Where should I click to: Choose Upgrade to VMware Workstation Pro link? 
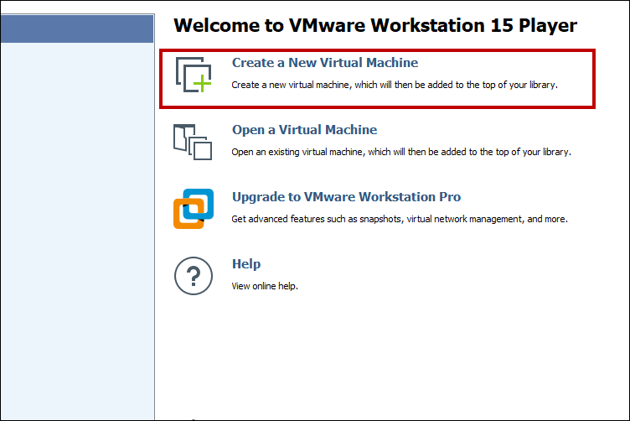346,197
